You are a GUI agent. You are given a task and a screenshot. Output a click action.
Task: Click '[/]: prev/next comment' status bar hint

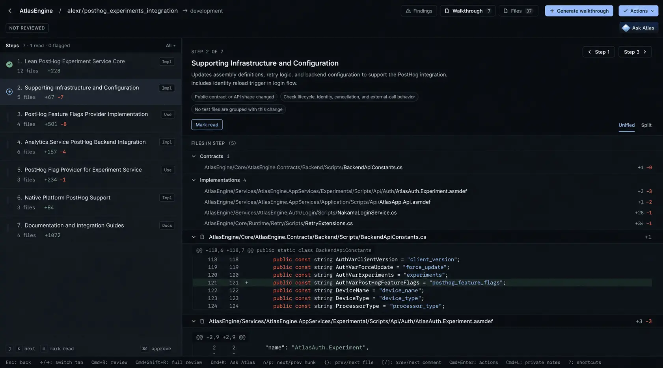click(x=411, y=362)
